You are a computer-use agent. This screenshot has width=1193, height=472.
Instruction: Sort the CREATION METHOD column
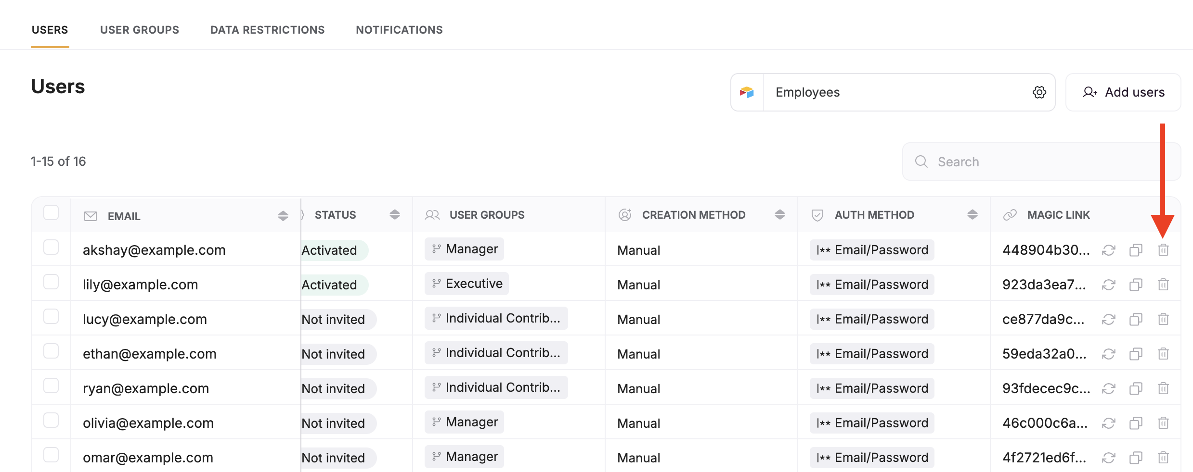coord(780,214)
